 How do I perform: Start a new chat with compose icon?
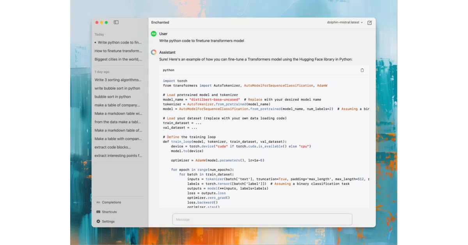tap(370, 23)
